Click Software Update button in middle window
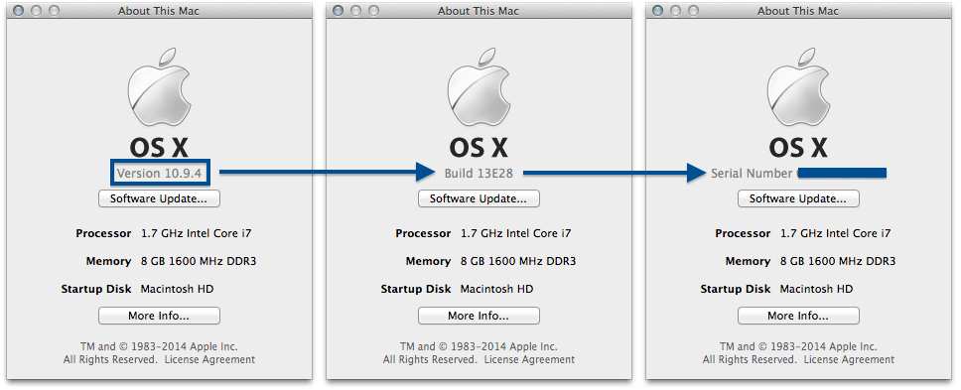Viewport: 961px width, 390px height. tap(479, 198)
